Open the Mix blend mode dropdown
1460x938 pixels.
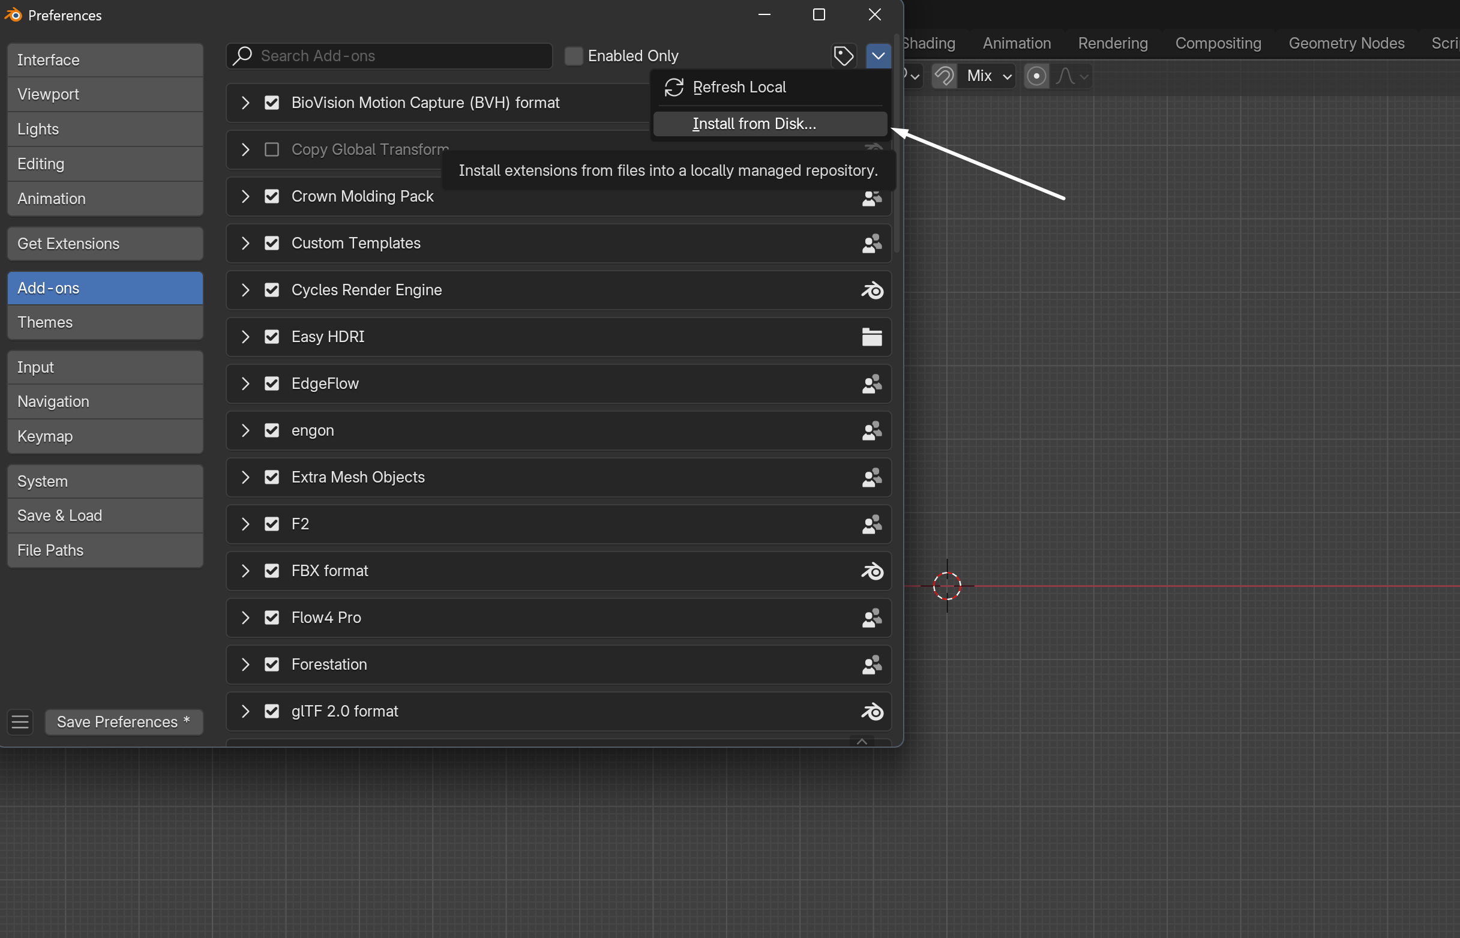(987, 76)
